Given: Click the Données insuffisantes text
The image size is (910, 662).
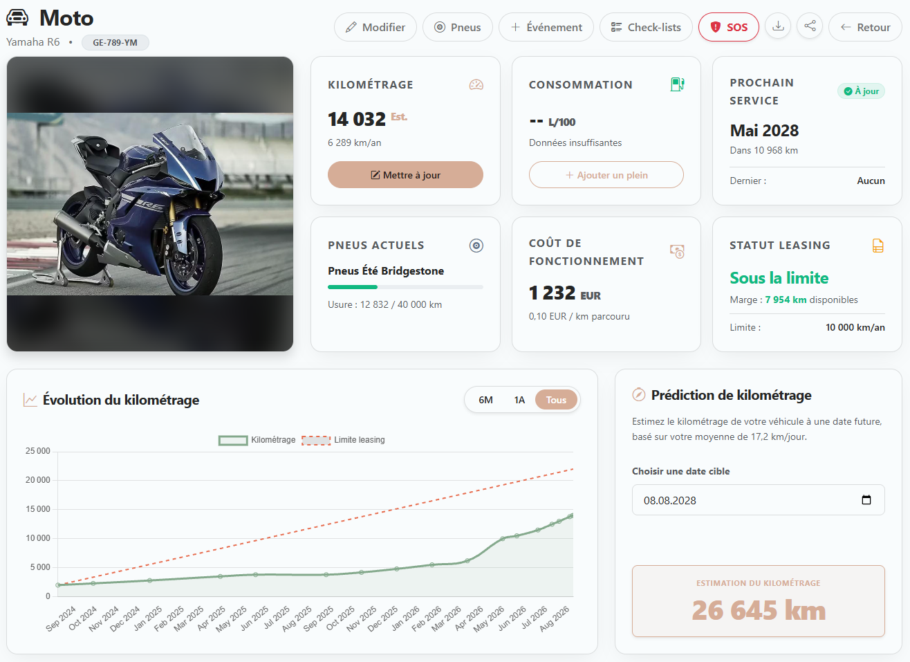Looking at the screenshot, I should point(575,142).
